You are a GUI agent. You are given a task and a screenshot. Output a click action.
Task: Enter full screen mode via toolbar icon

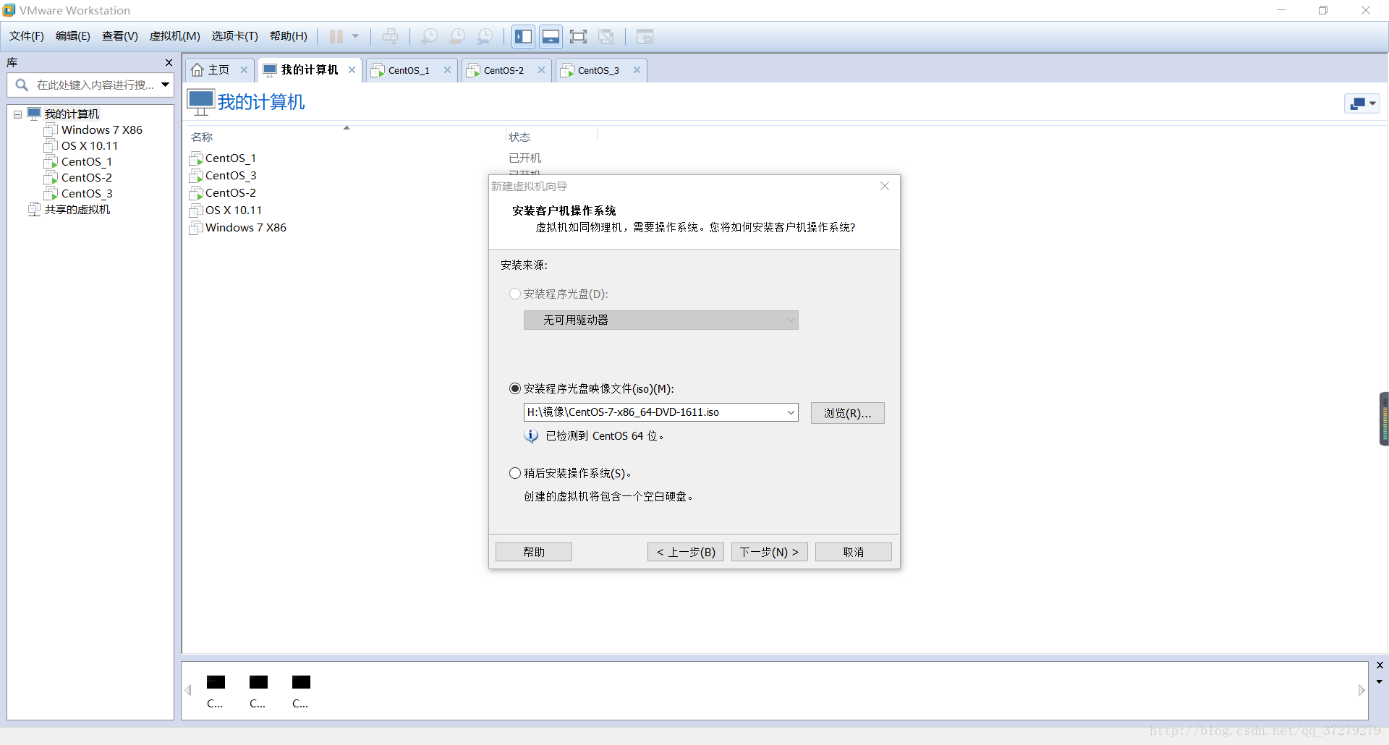pyautogui.click(x=578, y=36)
